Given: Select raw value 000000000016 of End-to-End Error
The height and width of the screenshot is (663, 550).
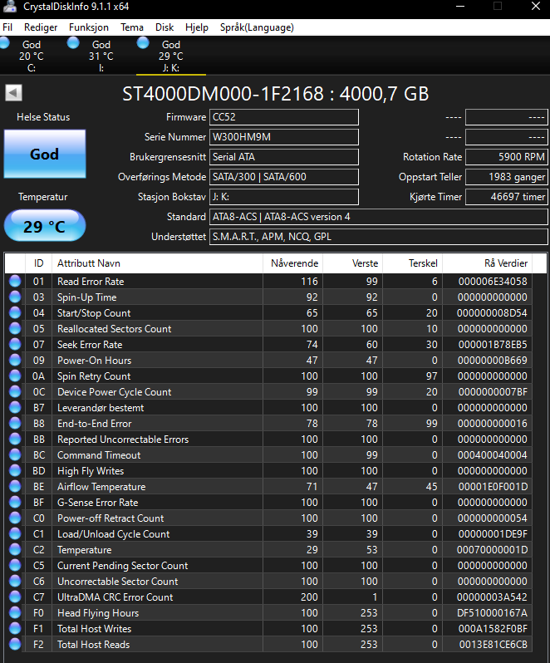Looking at the screenshot, I should coord(493,424).
